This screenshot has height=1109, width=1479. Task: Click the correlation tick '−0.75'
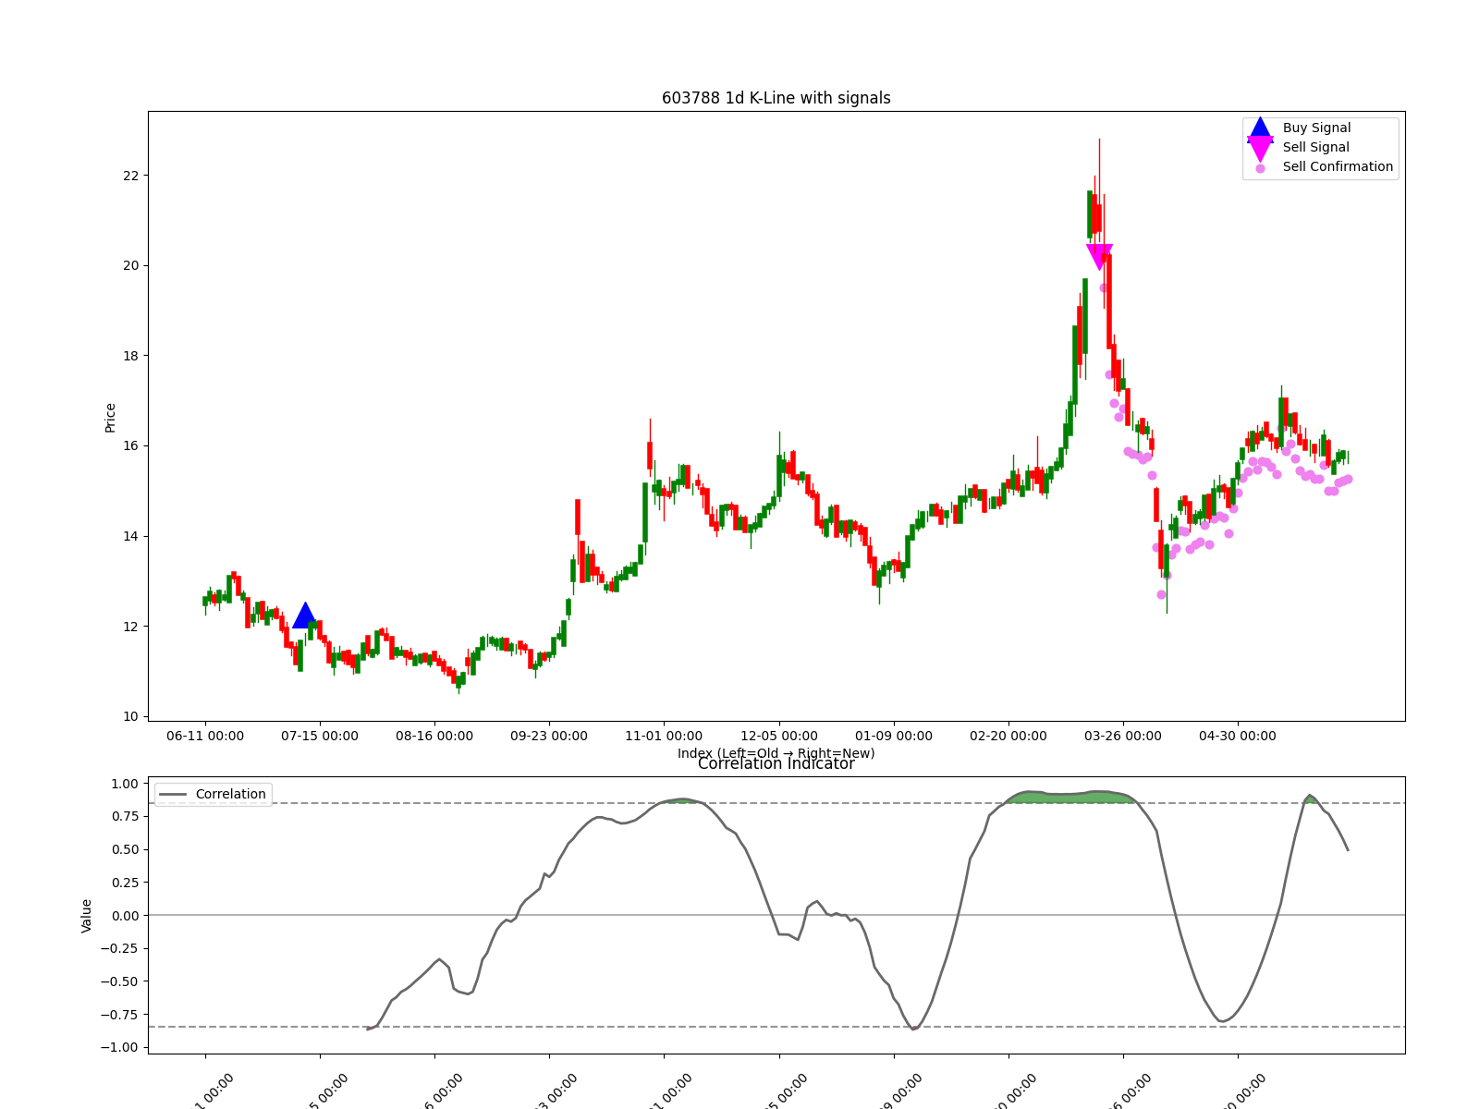click(x=119, y=1015)
